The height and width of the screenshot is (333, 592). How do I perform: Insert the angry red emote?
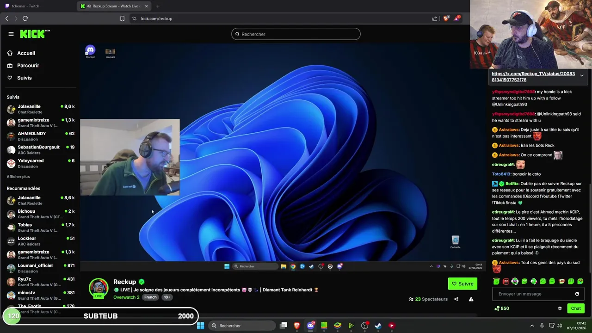pos(506,281)
